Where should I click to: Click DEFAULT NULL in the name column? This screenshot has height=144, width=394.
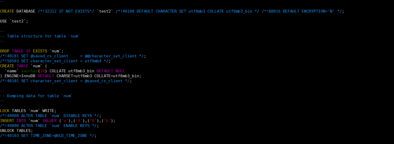(x=111, y=71)
